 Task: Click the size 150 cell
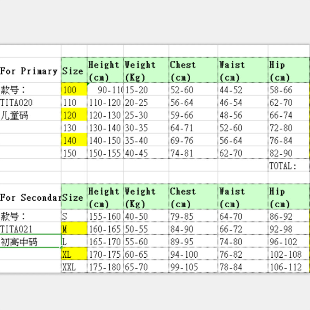74,153
